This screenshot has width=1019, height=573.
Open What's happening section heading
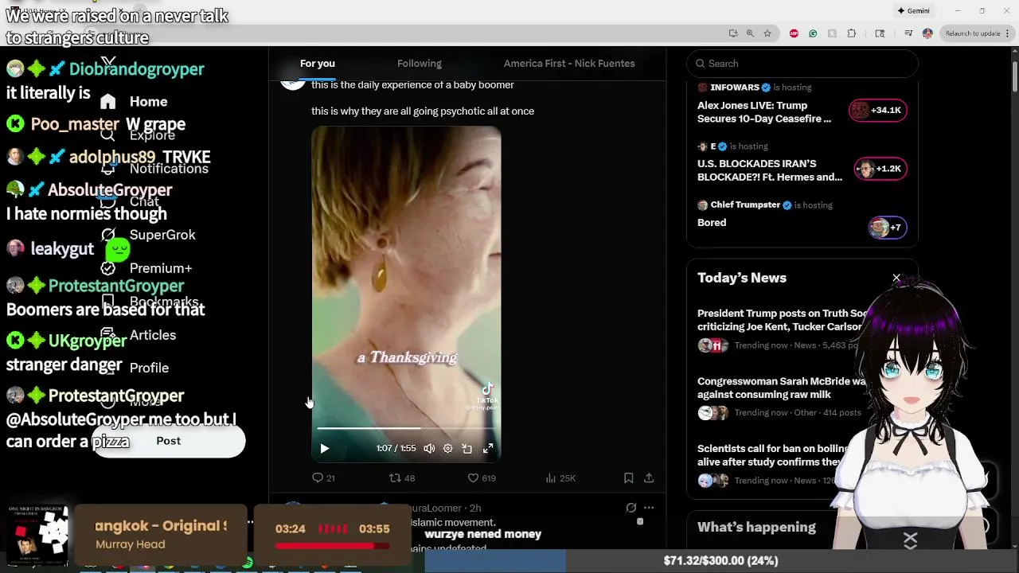pyautogui.click(x=756, y=527)
